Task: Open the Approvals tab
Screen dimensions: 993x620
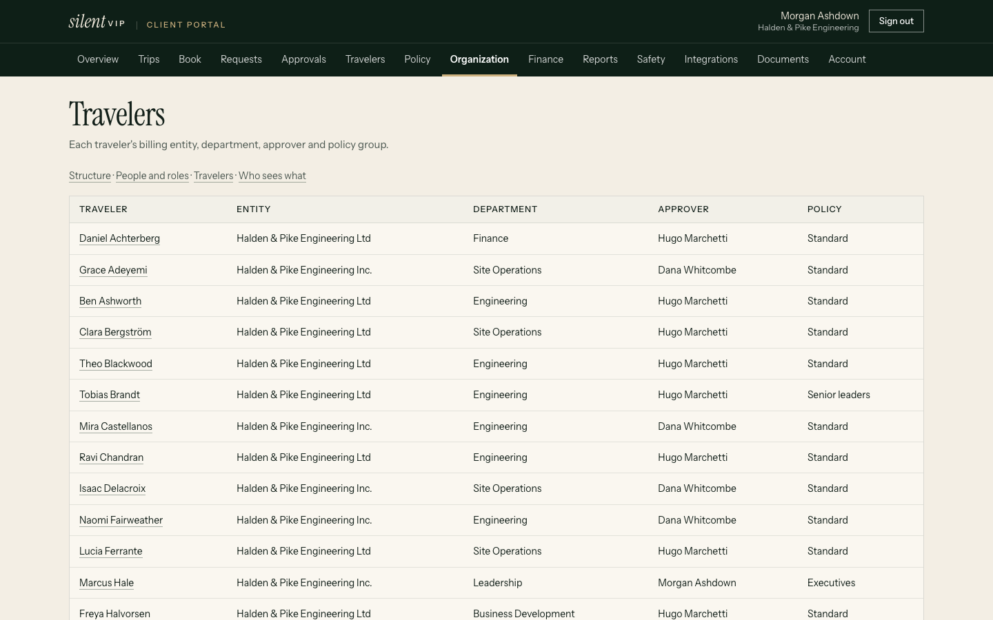Action: [x=303, y=59]
